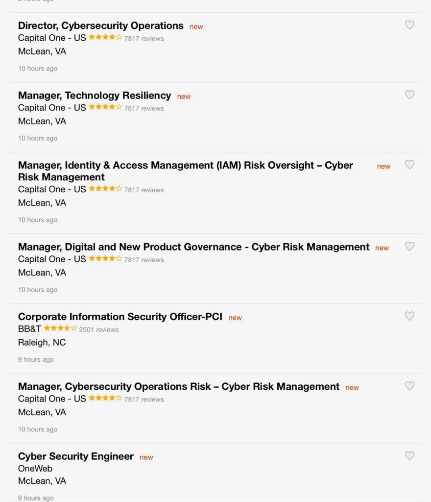This screenshot has height=502, width=431.
Task: Open 7817 reviews under Digital and New Product Governance
Action: (144, 260)
